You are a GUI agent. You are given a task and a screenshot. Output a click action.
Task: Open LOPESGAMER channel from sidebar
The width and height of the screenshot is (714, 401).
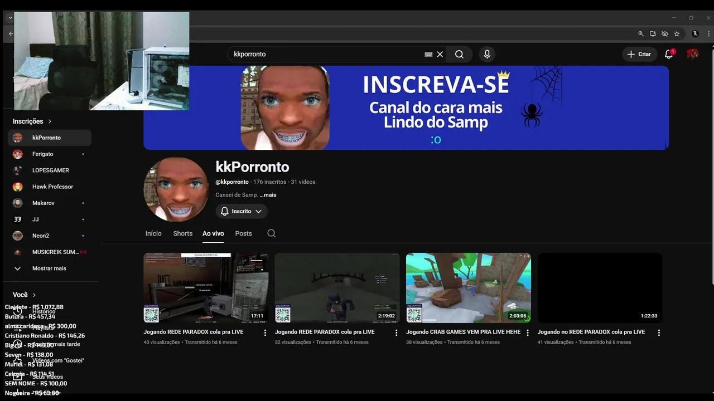tap(50, 170)
